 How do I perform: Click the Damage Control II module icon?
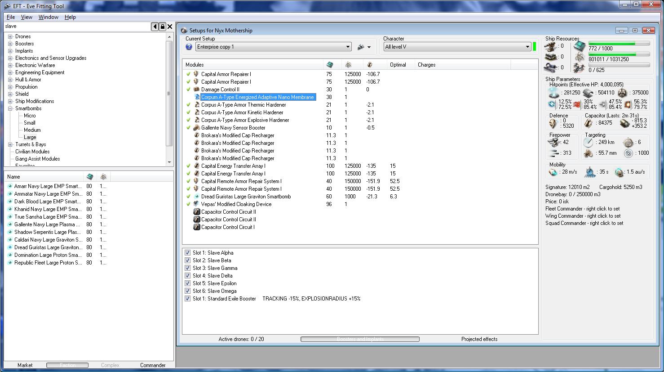196,90
